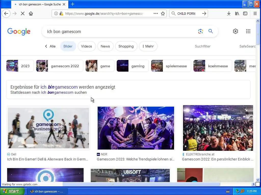Viewport: 261px width, 195px height.
Task: Open Suchfilter options
Action: click(203, 46)
